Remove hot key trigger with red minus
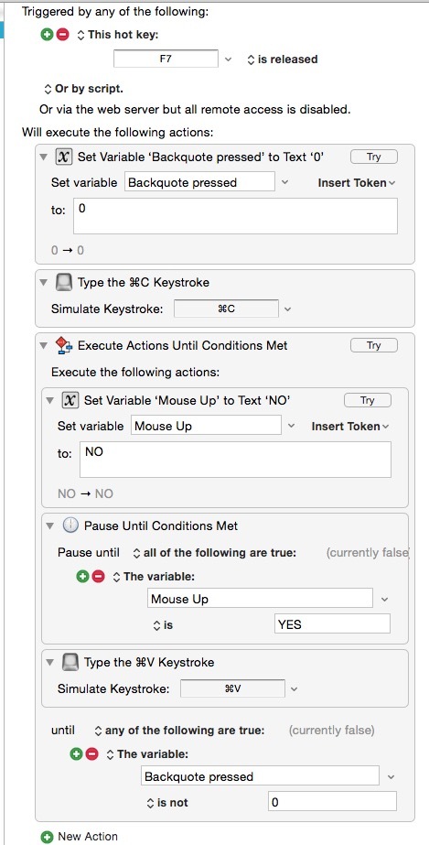Viewport: 429px width, 845px height. click(62, 35)
